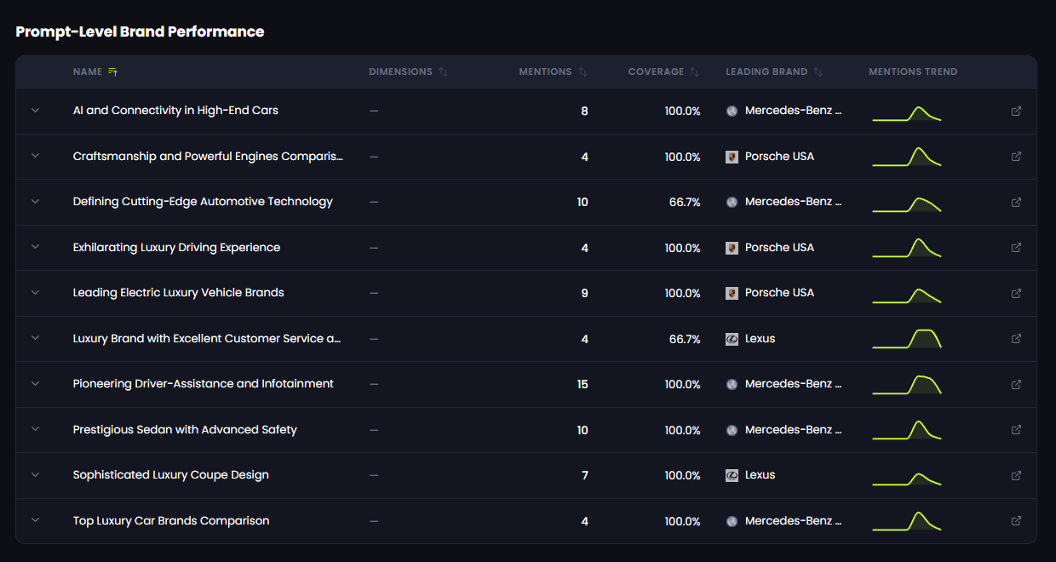
Task: Open external link for Sophisticated Luxury Coupe Design
Action: pyautogui.click(x=1016, y=475)
